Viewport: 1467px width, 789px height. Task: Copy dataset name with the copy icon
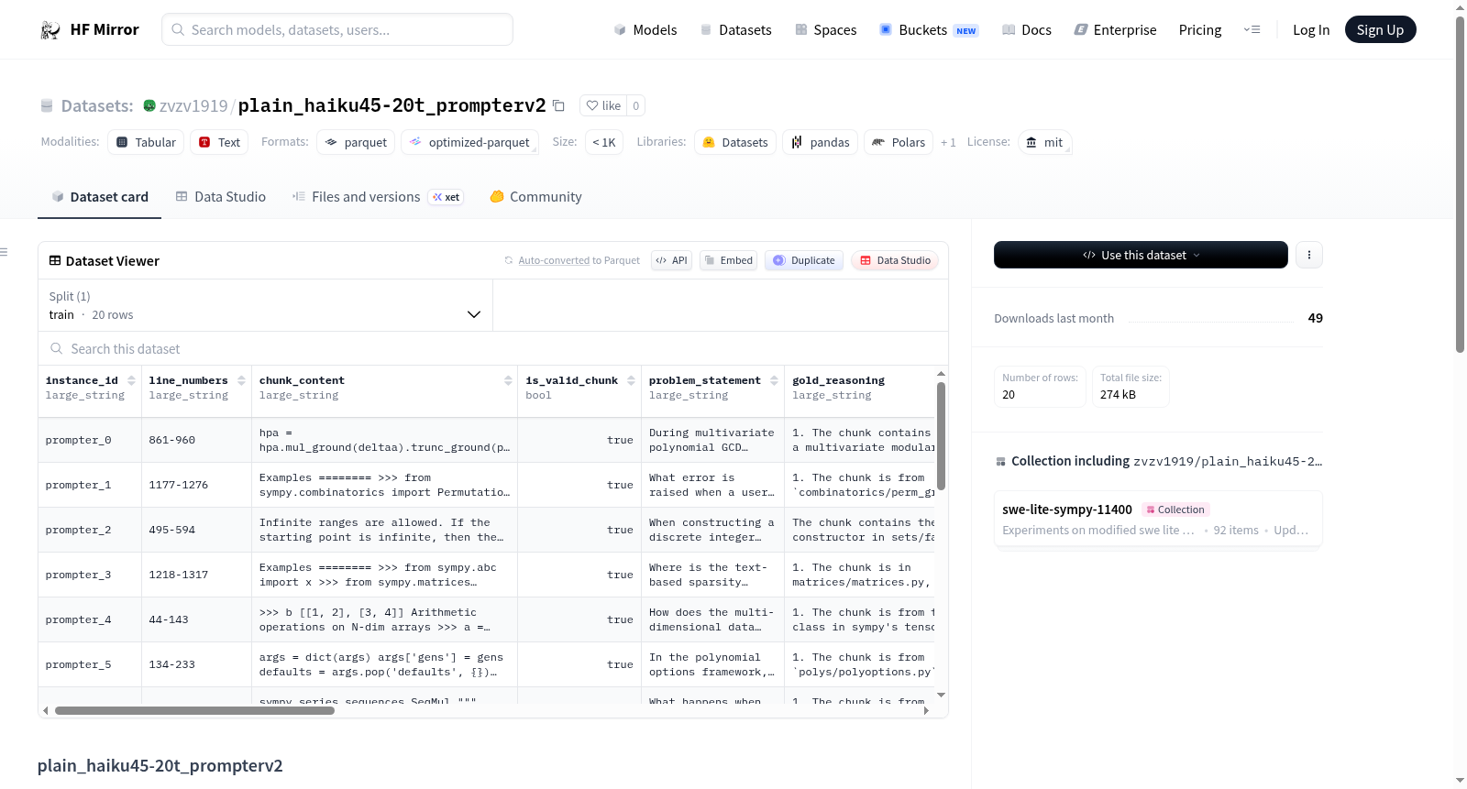click(x=558, y=105)
